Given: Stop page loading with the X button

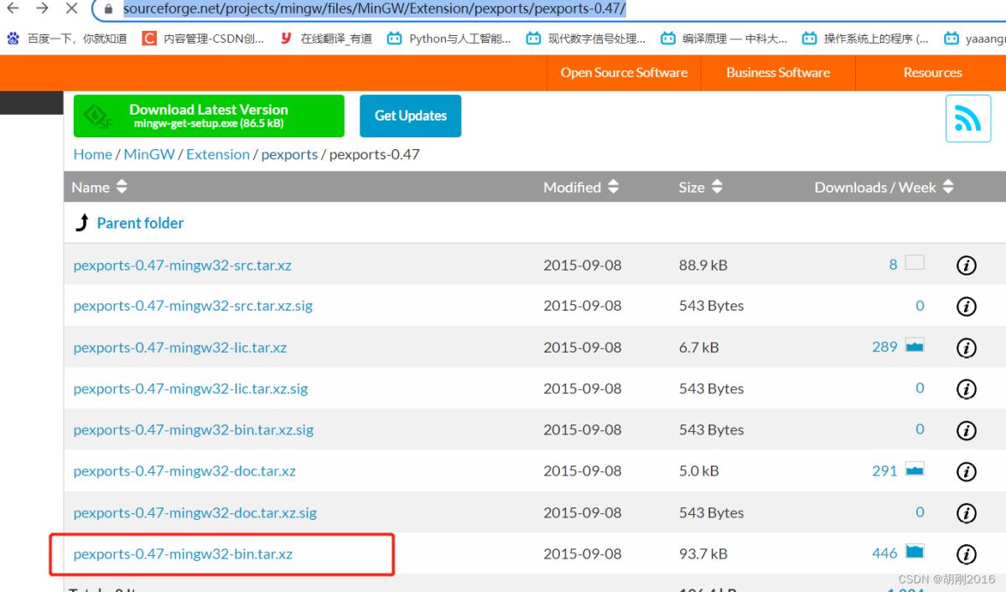Looking at the screenshot, I should pyautogui.click(x=71, y=8).
